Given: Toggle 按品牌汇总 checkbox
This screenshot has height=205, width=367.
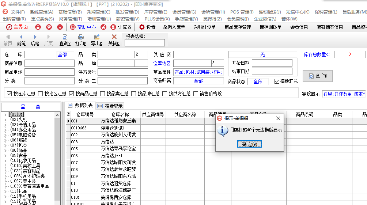Looking at the screenshot, I should (x=134, y=94).
